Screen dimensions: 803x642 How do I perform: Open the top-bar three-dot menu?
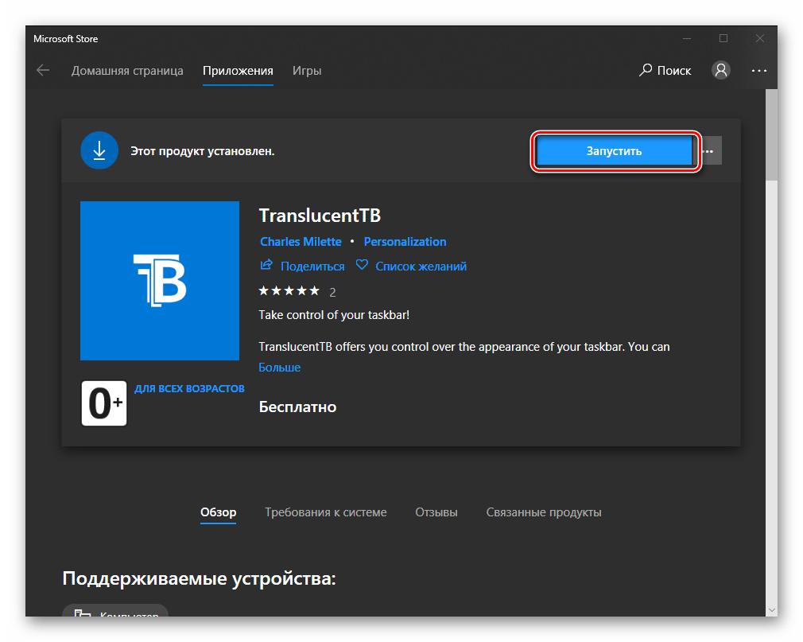click(759, 71)
